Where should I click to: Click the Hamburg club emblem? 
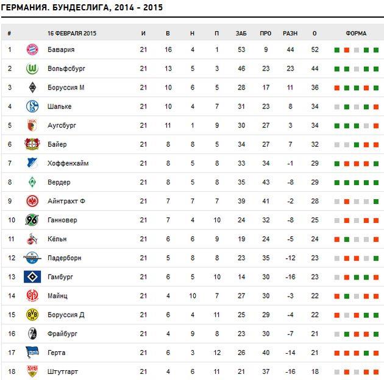coord(32,277)
